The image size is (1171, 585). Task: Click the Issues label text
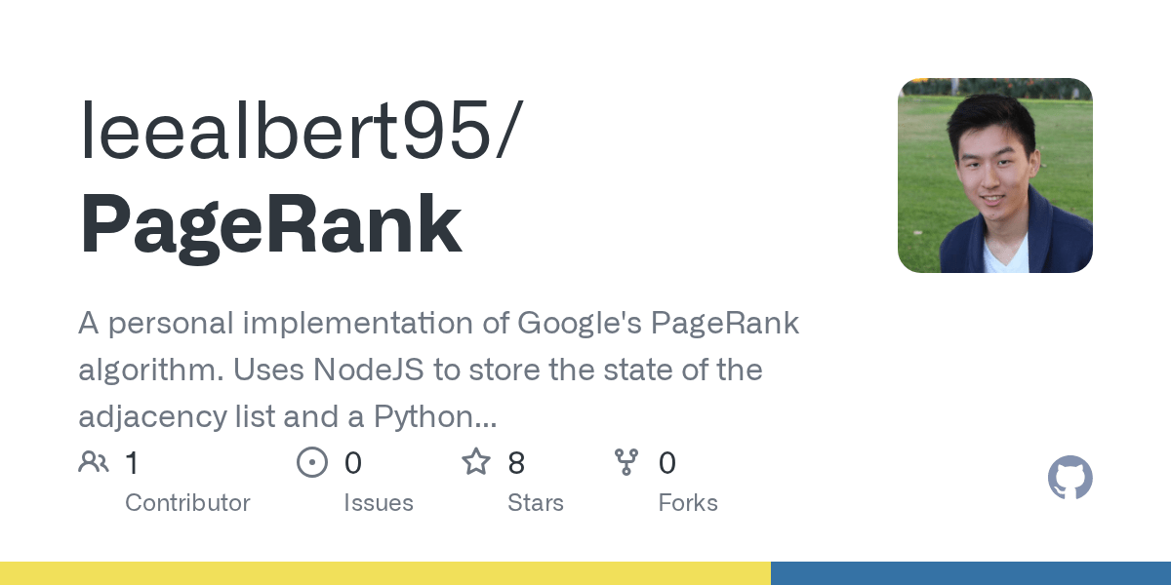point(379,503)
